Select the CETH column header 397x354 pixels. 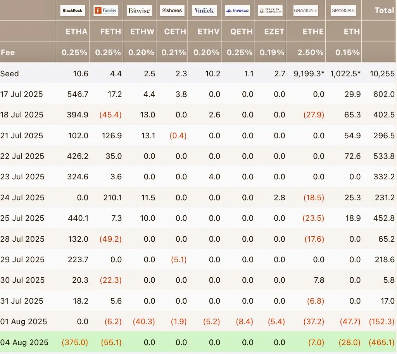[175, 32]
